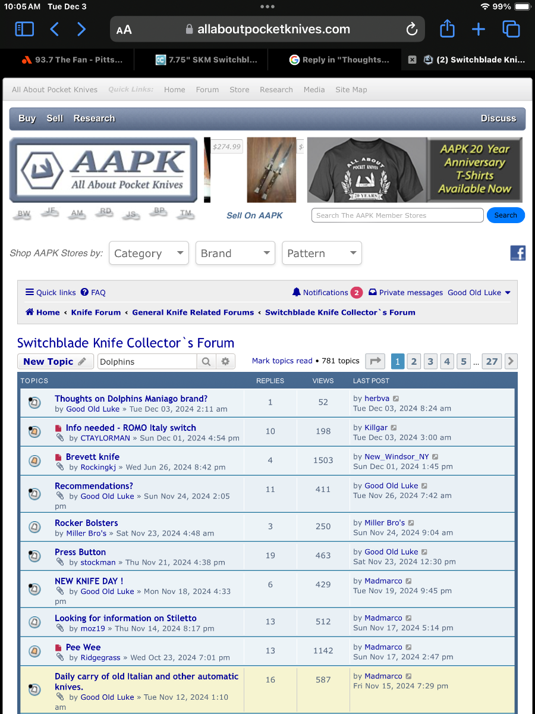The image size is (535, 714).
Task: Open the AA reader text settings
Action: click(x=124, y=30)
